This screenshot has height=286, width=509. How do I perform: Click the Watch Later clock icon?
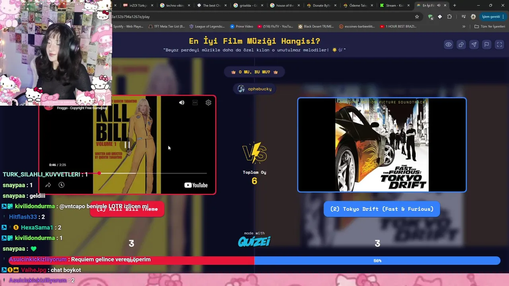pos(61,185)
